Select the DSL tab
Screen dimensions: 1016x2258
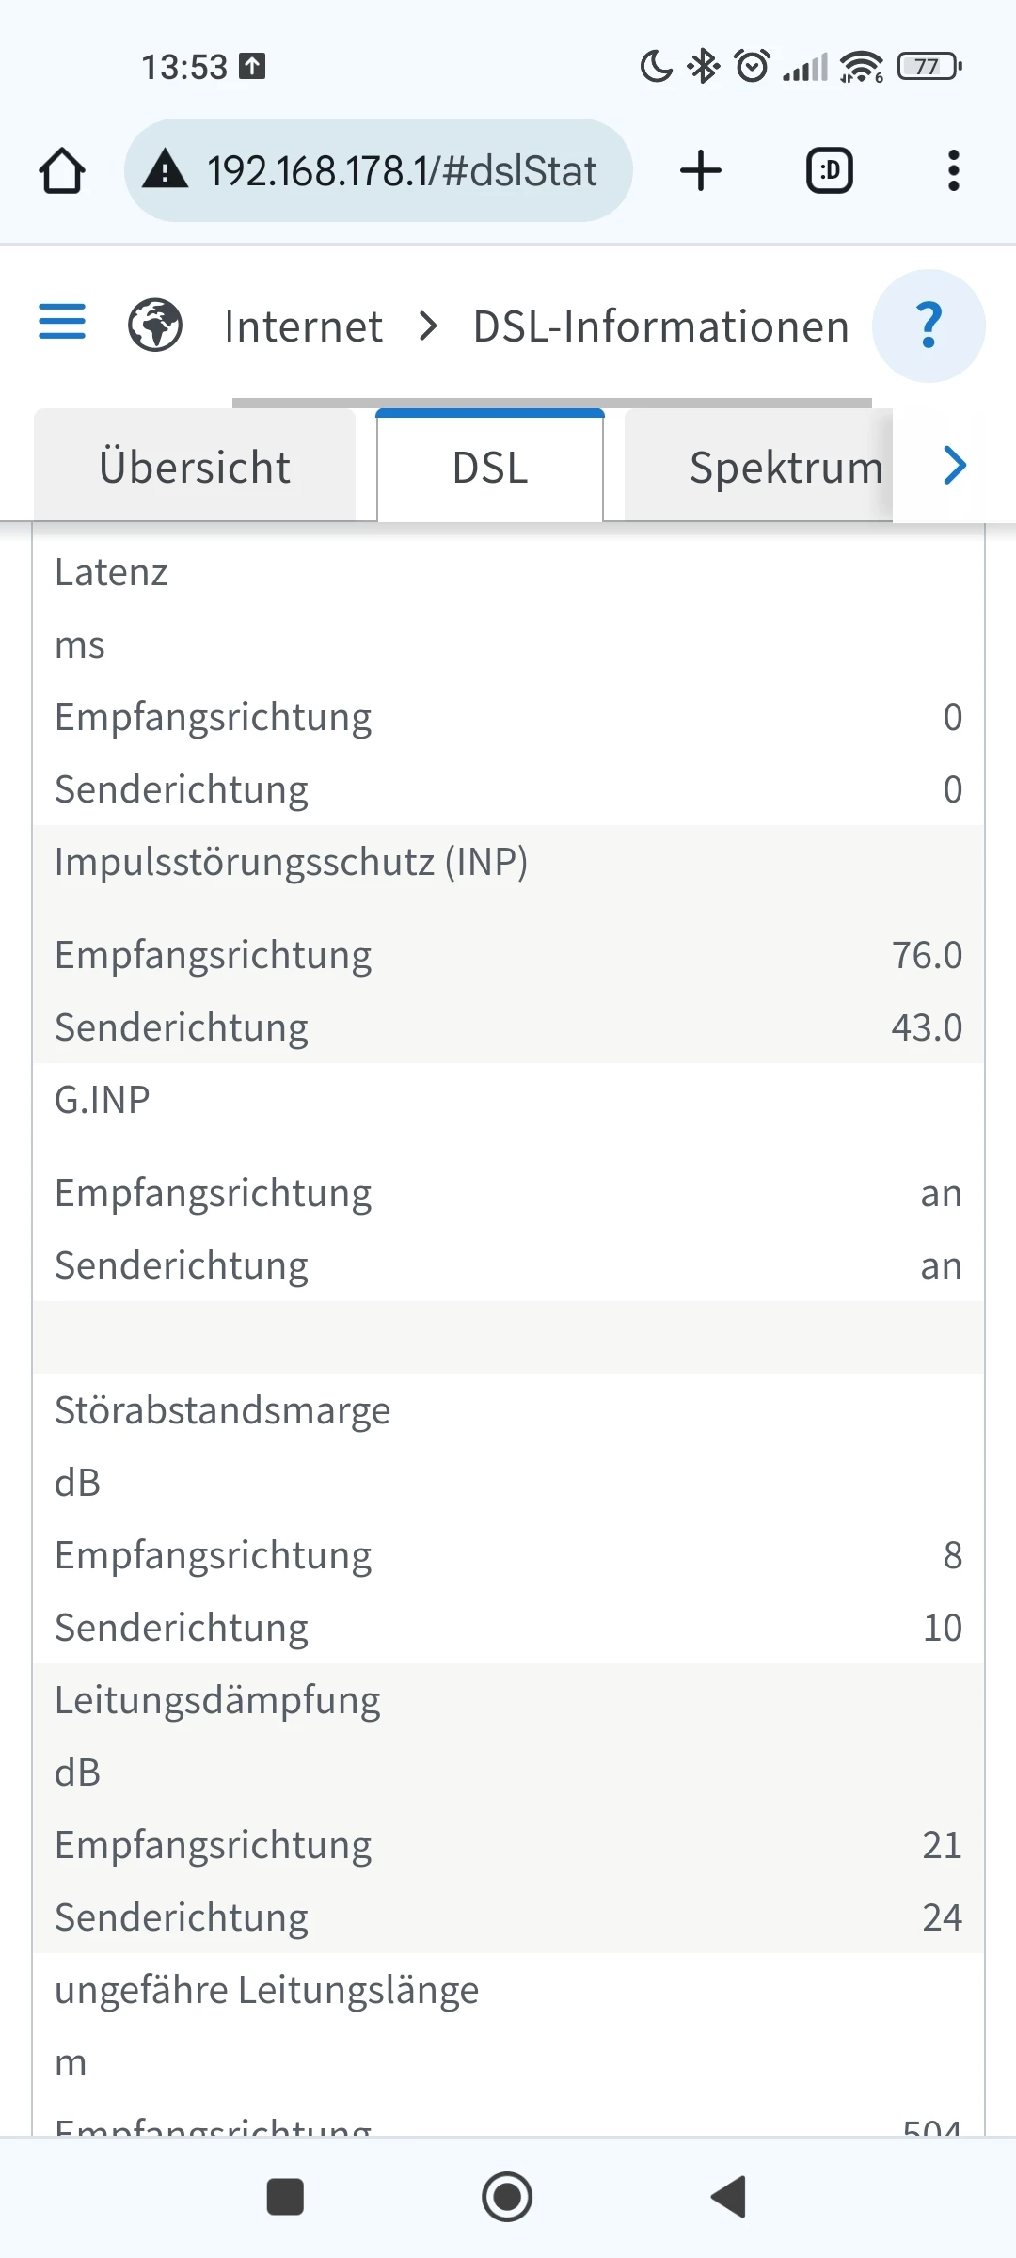(x=490, y=468)
